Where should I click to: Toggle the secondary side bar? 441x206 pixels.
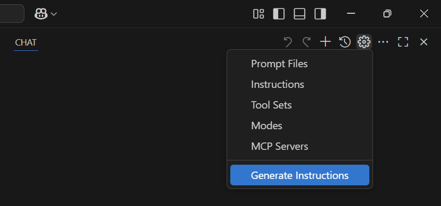(x=320, y=14)
